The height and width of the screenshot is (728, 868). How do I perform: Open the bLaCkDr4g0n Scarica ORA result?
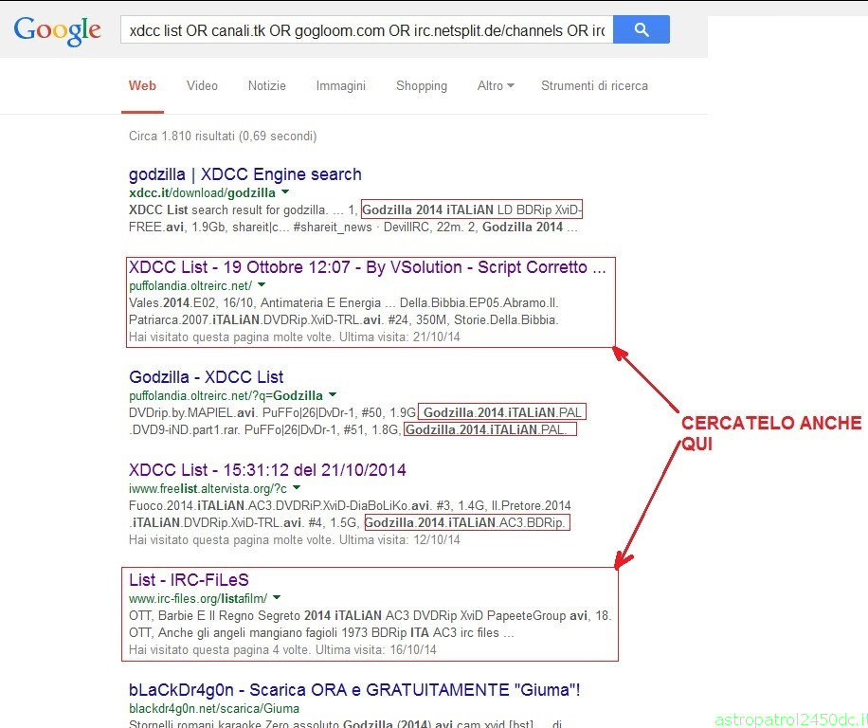354,690
